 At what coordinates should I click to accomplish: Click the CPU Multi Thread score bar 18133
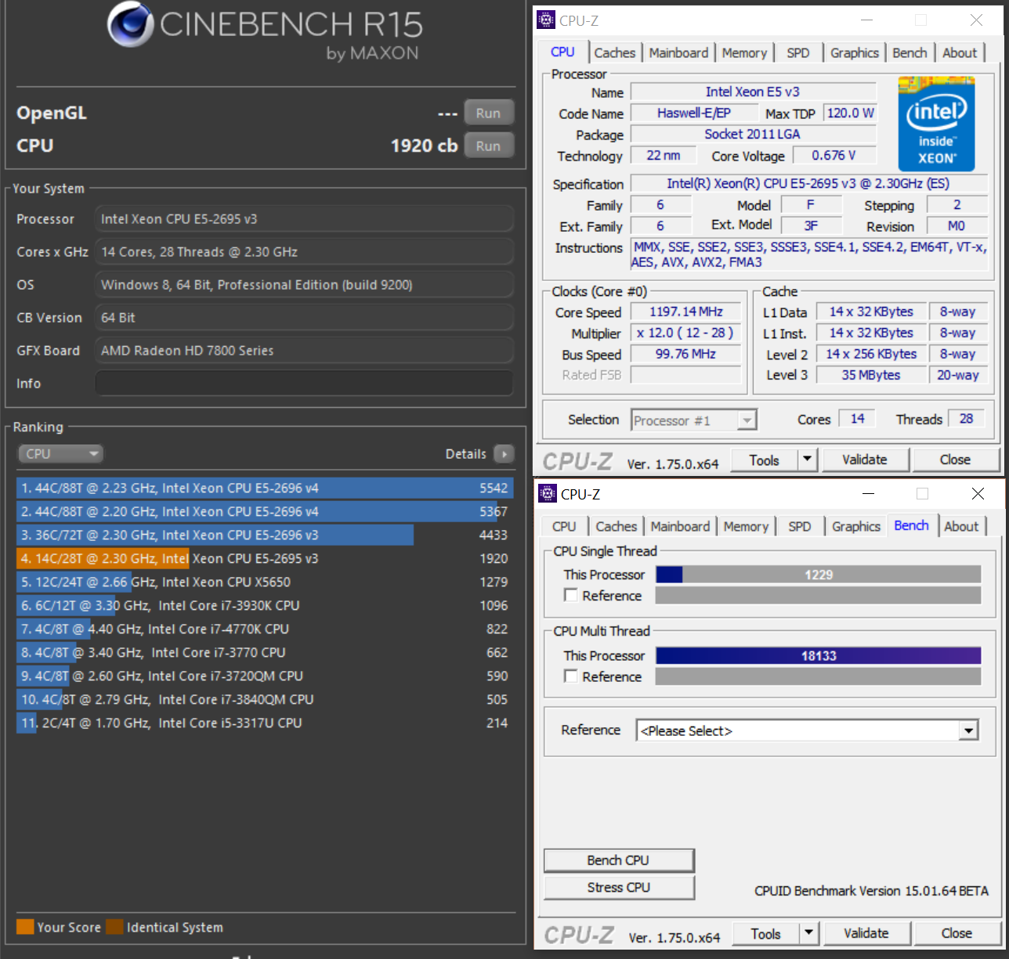(x=819, y=655)
